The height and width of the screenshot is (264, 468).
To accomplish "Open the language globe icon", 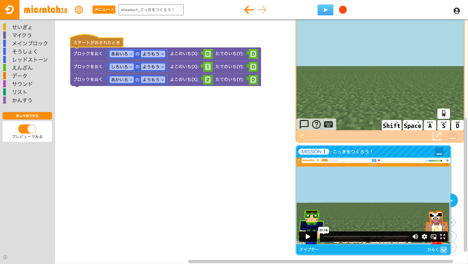I will coord(79,10).
